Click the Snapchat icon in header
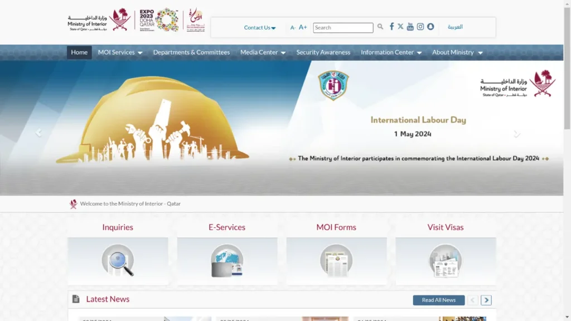The height and width of the screenshot is (321, 571). click(430, 27)
